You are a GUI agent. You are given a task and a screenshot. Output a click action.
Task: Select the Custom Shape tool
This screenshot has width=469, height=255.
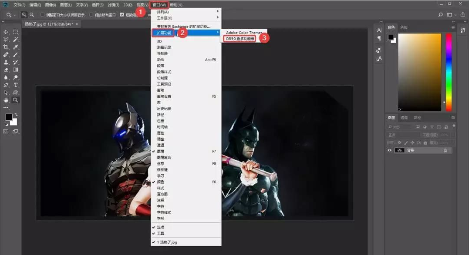point(16,93)
